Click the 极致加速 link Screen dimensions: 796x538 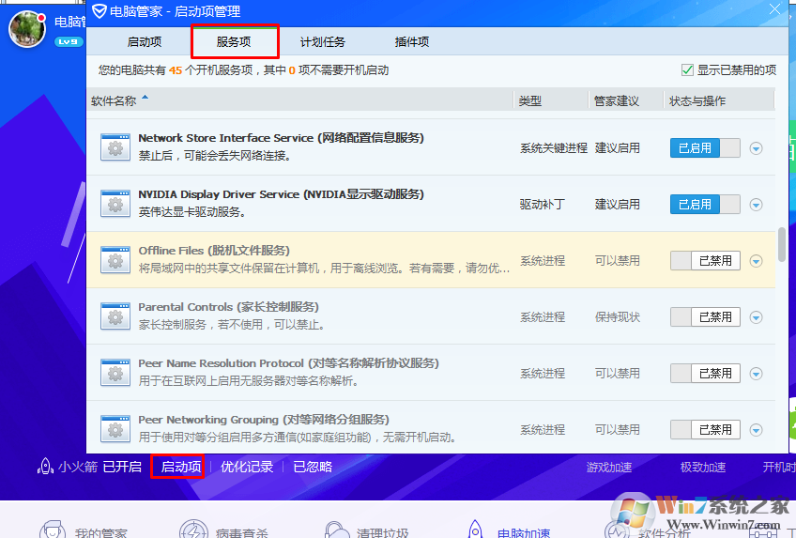point(703,467)
